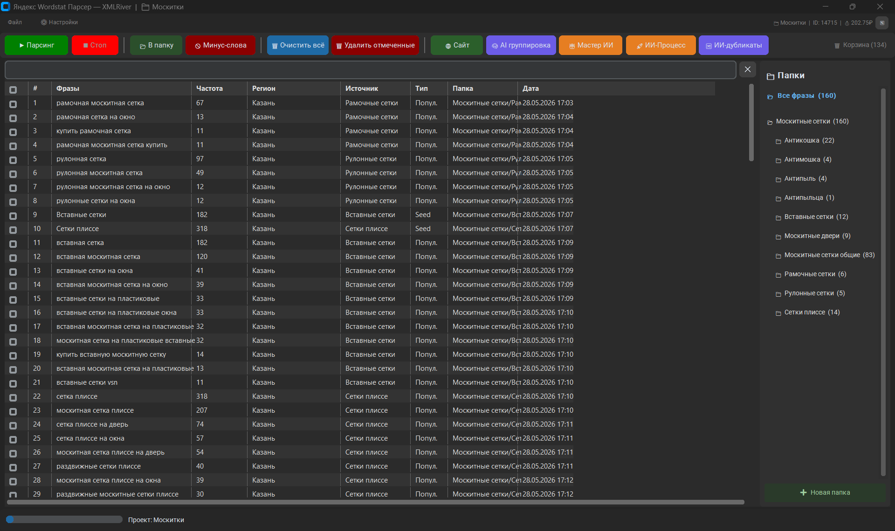
Task: Sort by the Тип column header
Action: [429, 88]
